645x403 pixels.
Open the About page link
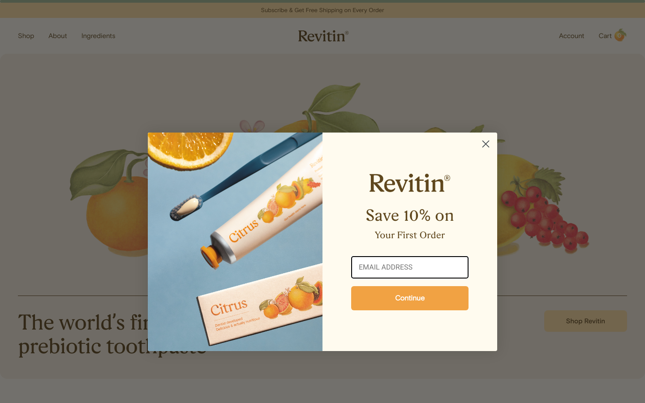coord(58,36)
